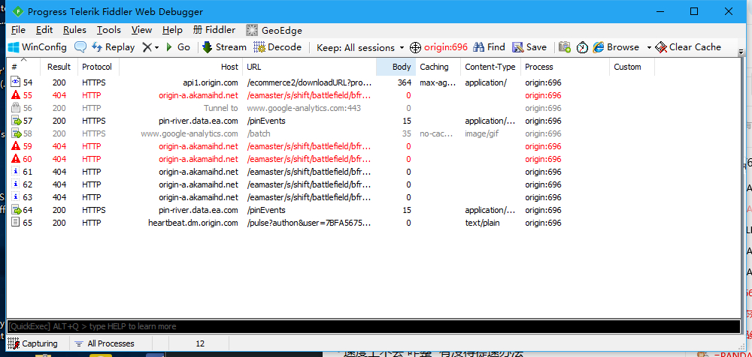Screen dimensions: 752x357
Task: Select session 65 text document icon
Action: click(15, 223)
